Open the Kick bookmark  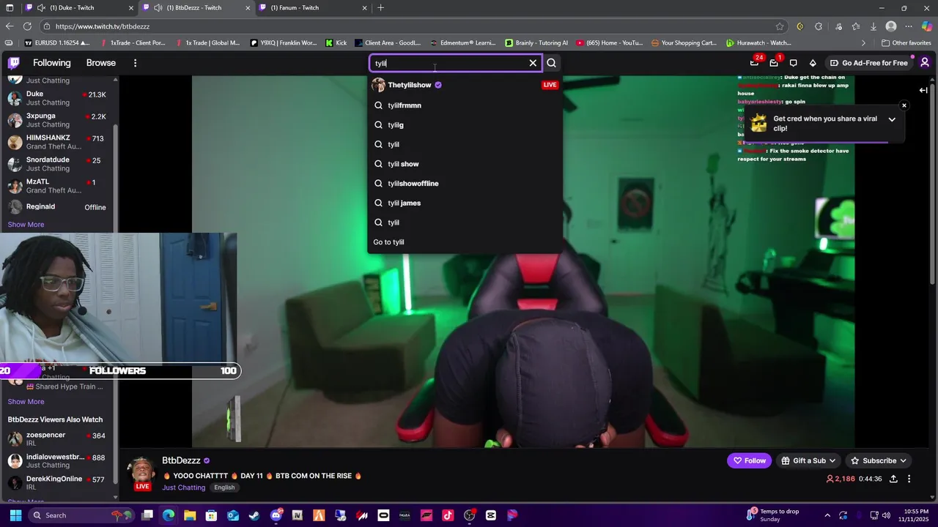click(x=336, y=43)
